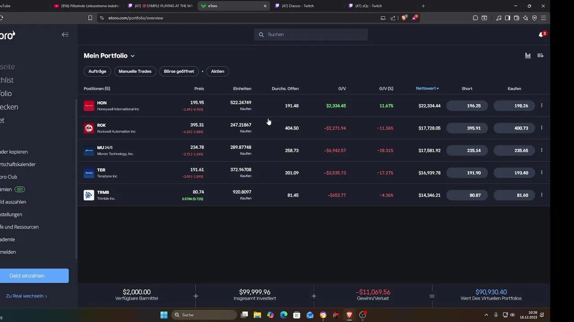Open a new browser tab
This screenshot has width=574, height=322.
423,6
